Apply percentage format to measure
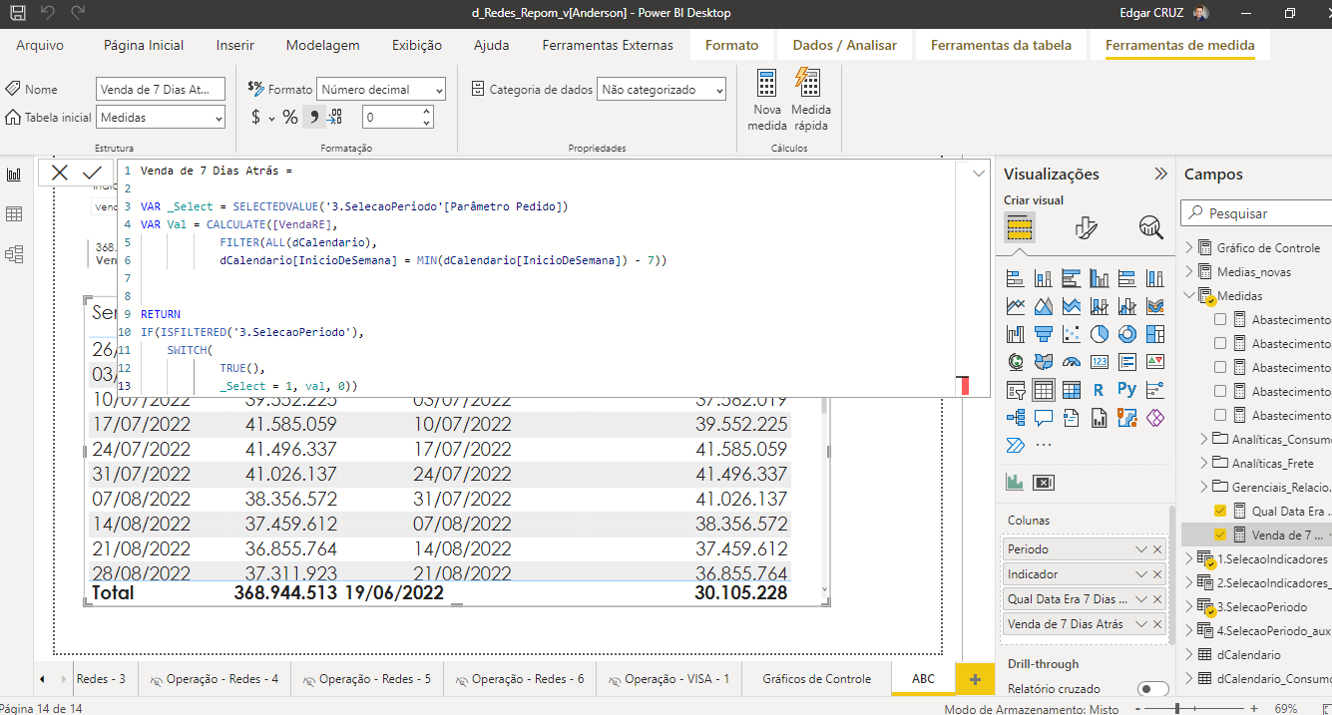Image resolution: width=1332 pixels, height=715 pixels. pyautogui.click(x=290, y=118)
